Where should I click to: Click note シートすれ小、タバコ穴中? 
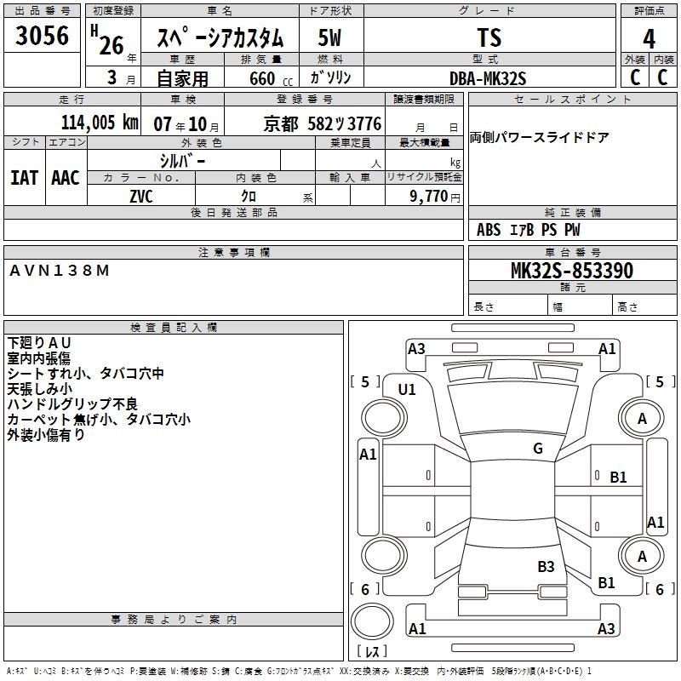pyautogui.click(x=86, y=373)
